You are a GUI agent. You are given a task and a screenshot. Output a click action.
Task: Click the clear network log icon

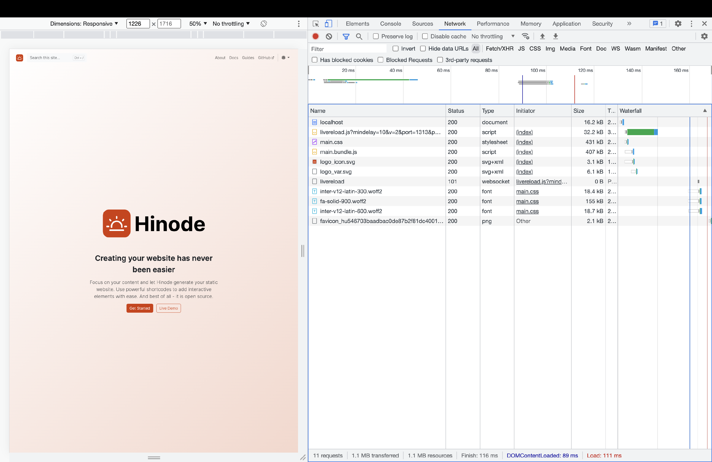tap(330, 36)
